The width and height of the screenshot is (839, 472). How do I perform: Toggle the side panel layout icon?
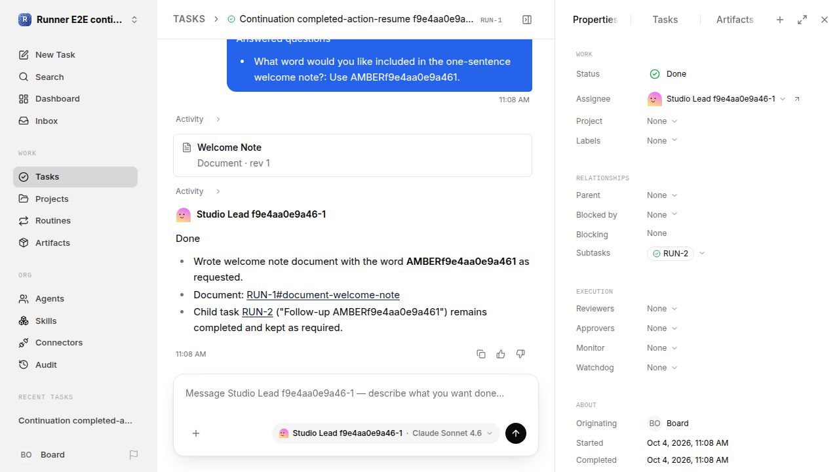tap(527, 20)
